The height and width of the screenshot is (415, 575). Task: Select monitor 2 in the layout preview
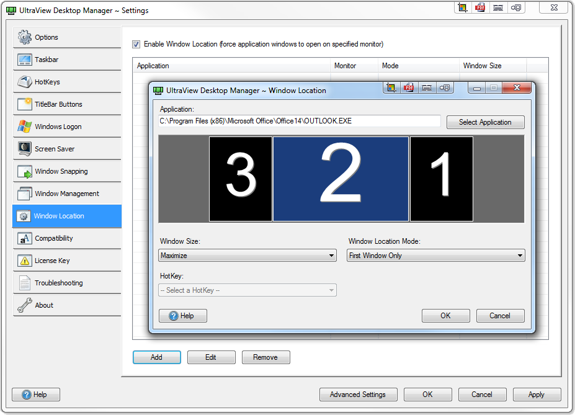(341, 179)
